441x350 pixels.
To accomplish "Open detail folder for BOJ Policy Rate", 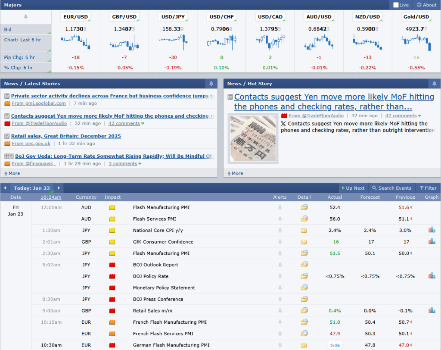I will click(x=304, y=276).
